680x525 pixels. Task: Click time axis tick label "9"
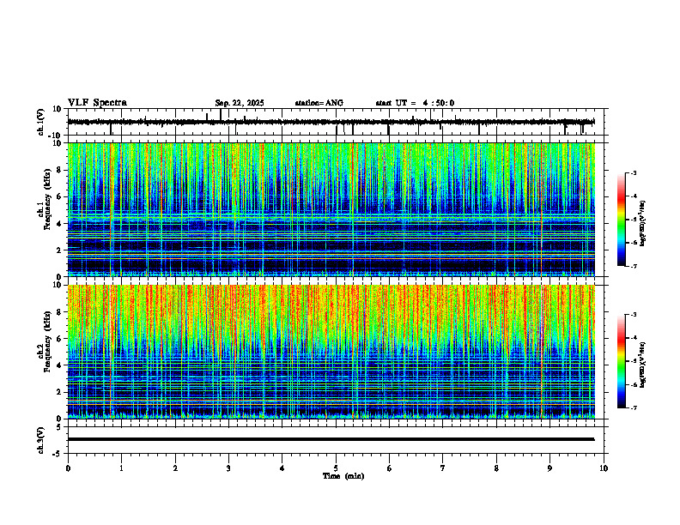click(549, 468)
